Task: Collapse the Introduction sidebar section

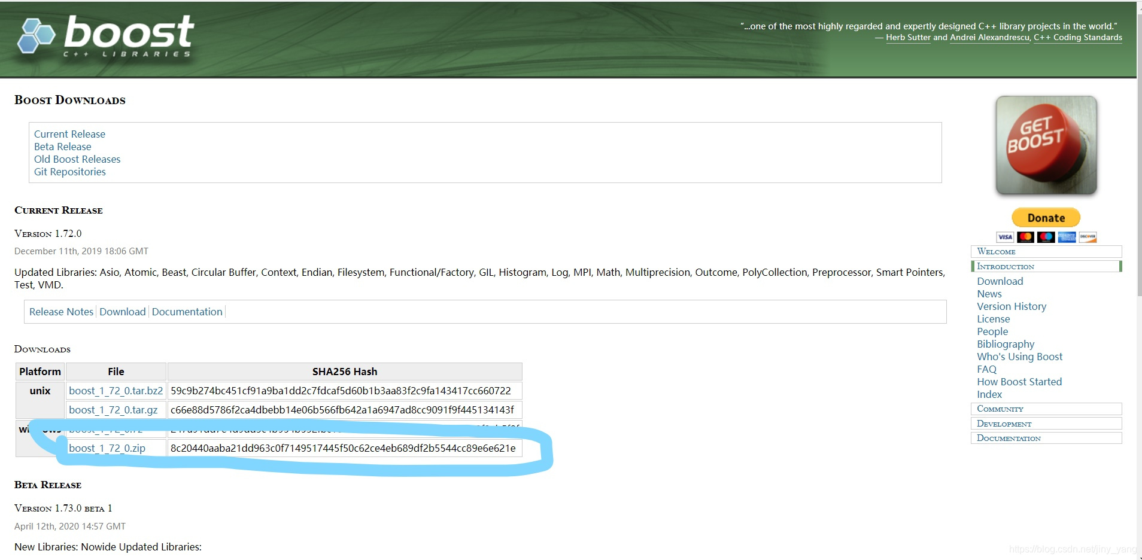Action: 1046,266
